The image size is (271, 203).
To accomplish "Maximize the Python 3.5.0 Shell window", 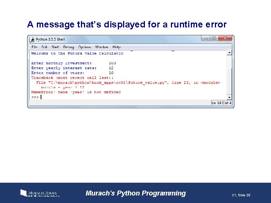I will [214, 38].
